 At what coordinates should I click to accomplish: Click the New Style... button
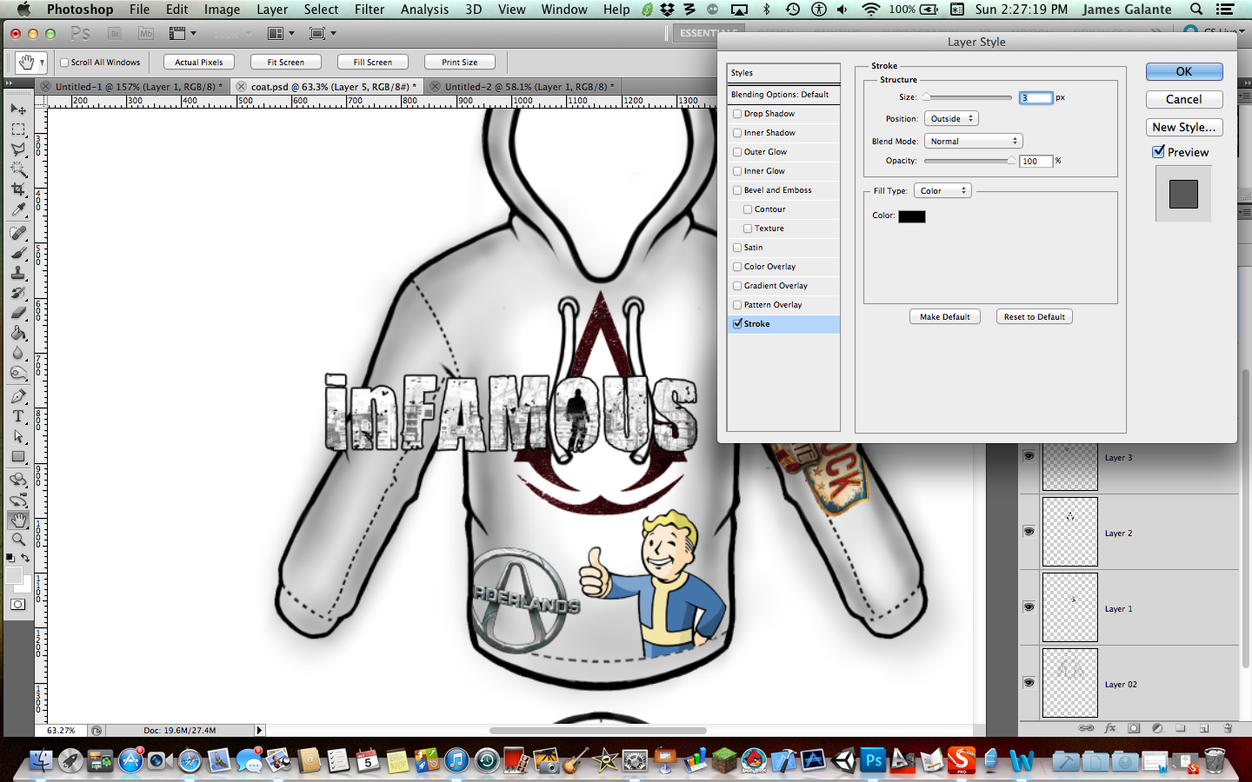pos(1183,127)
